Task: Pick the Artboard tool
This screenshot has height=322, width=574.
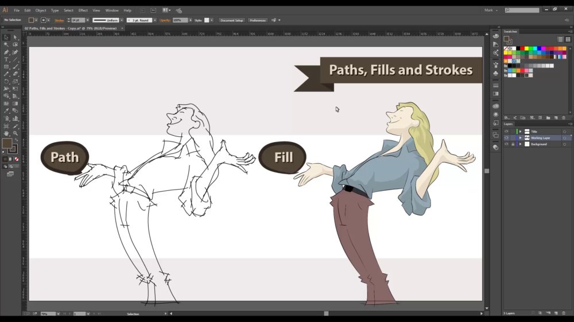Action: click(6, 126)
